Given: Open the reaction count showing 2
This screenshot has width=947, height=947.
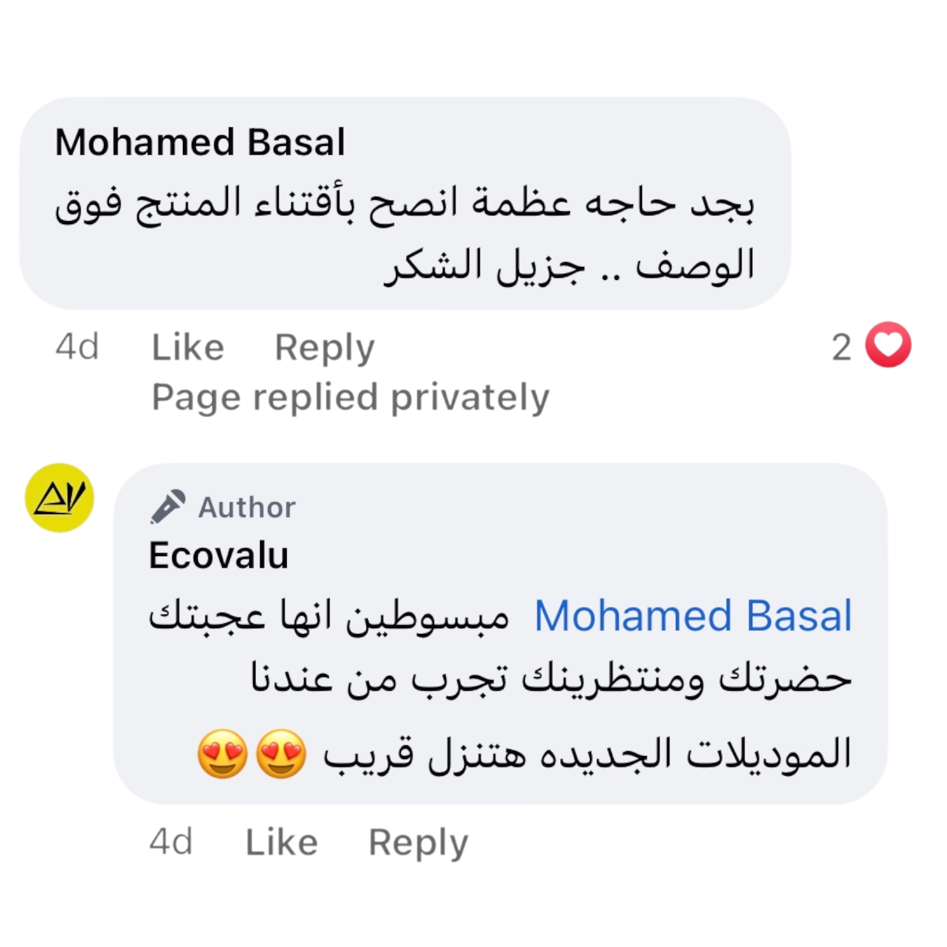Looking at the screenshot, I should click(841, 347).
